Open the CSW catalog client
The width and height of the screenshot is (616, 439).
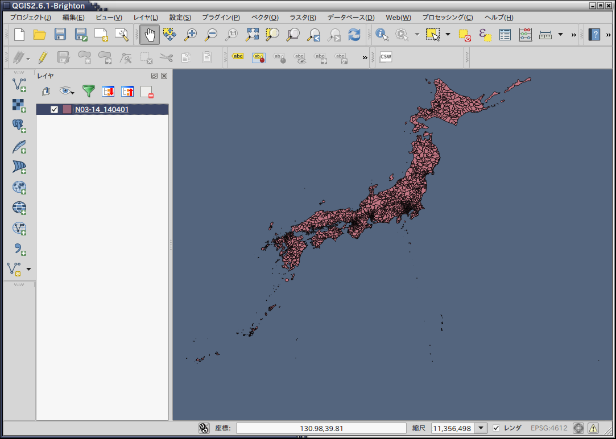click(x=386, y=57)
